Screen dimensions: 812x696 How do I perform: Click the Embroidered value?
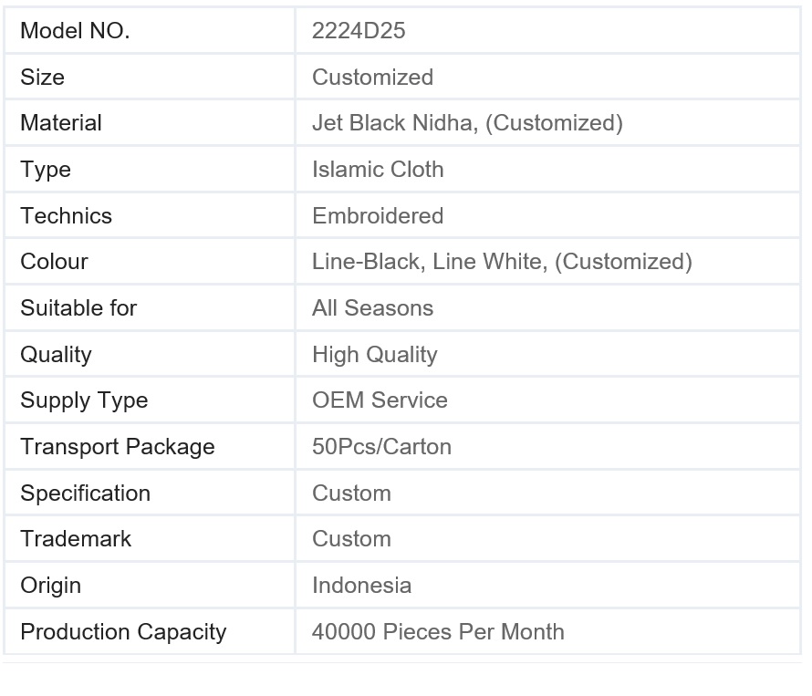pos(378,215)
